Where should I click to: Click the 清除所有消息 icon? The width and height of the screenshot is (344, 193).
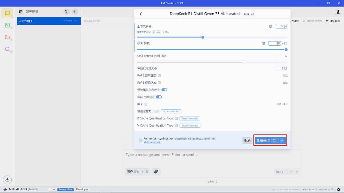click(x=304, y=21)
